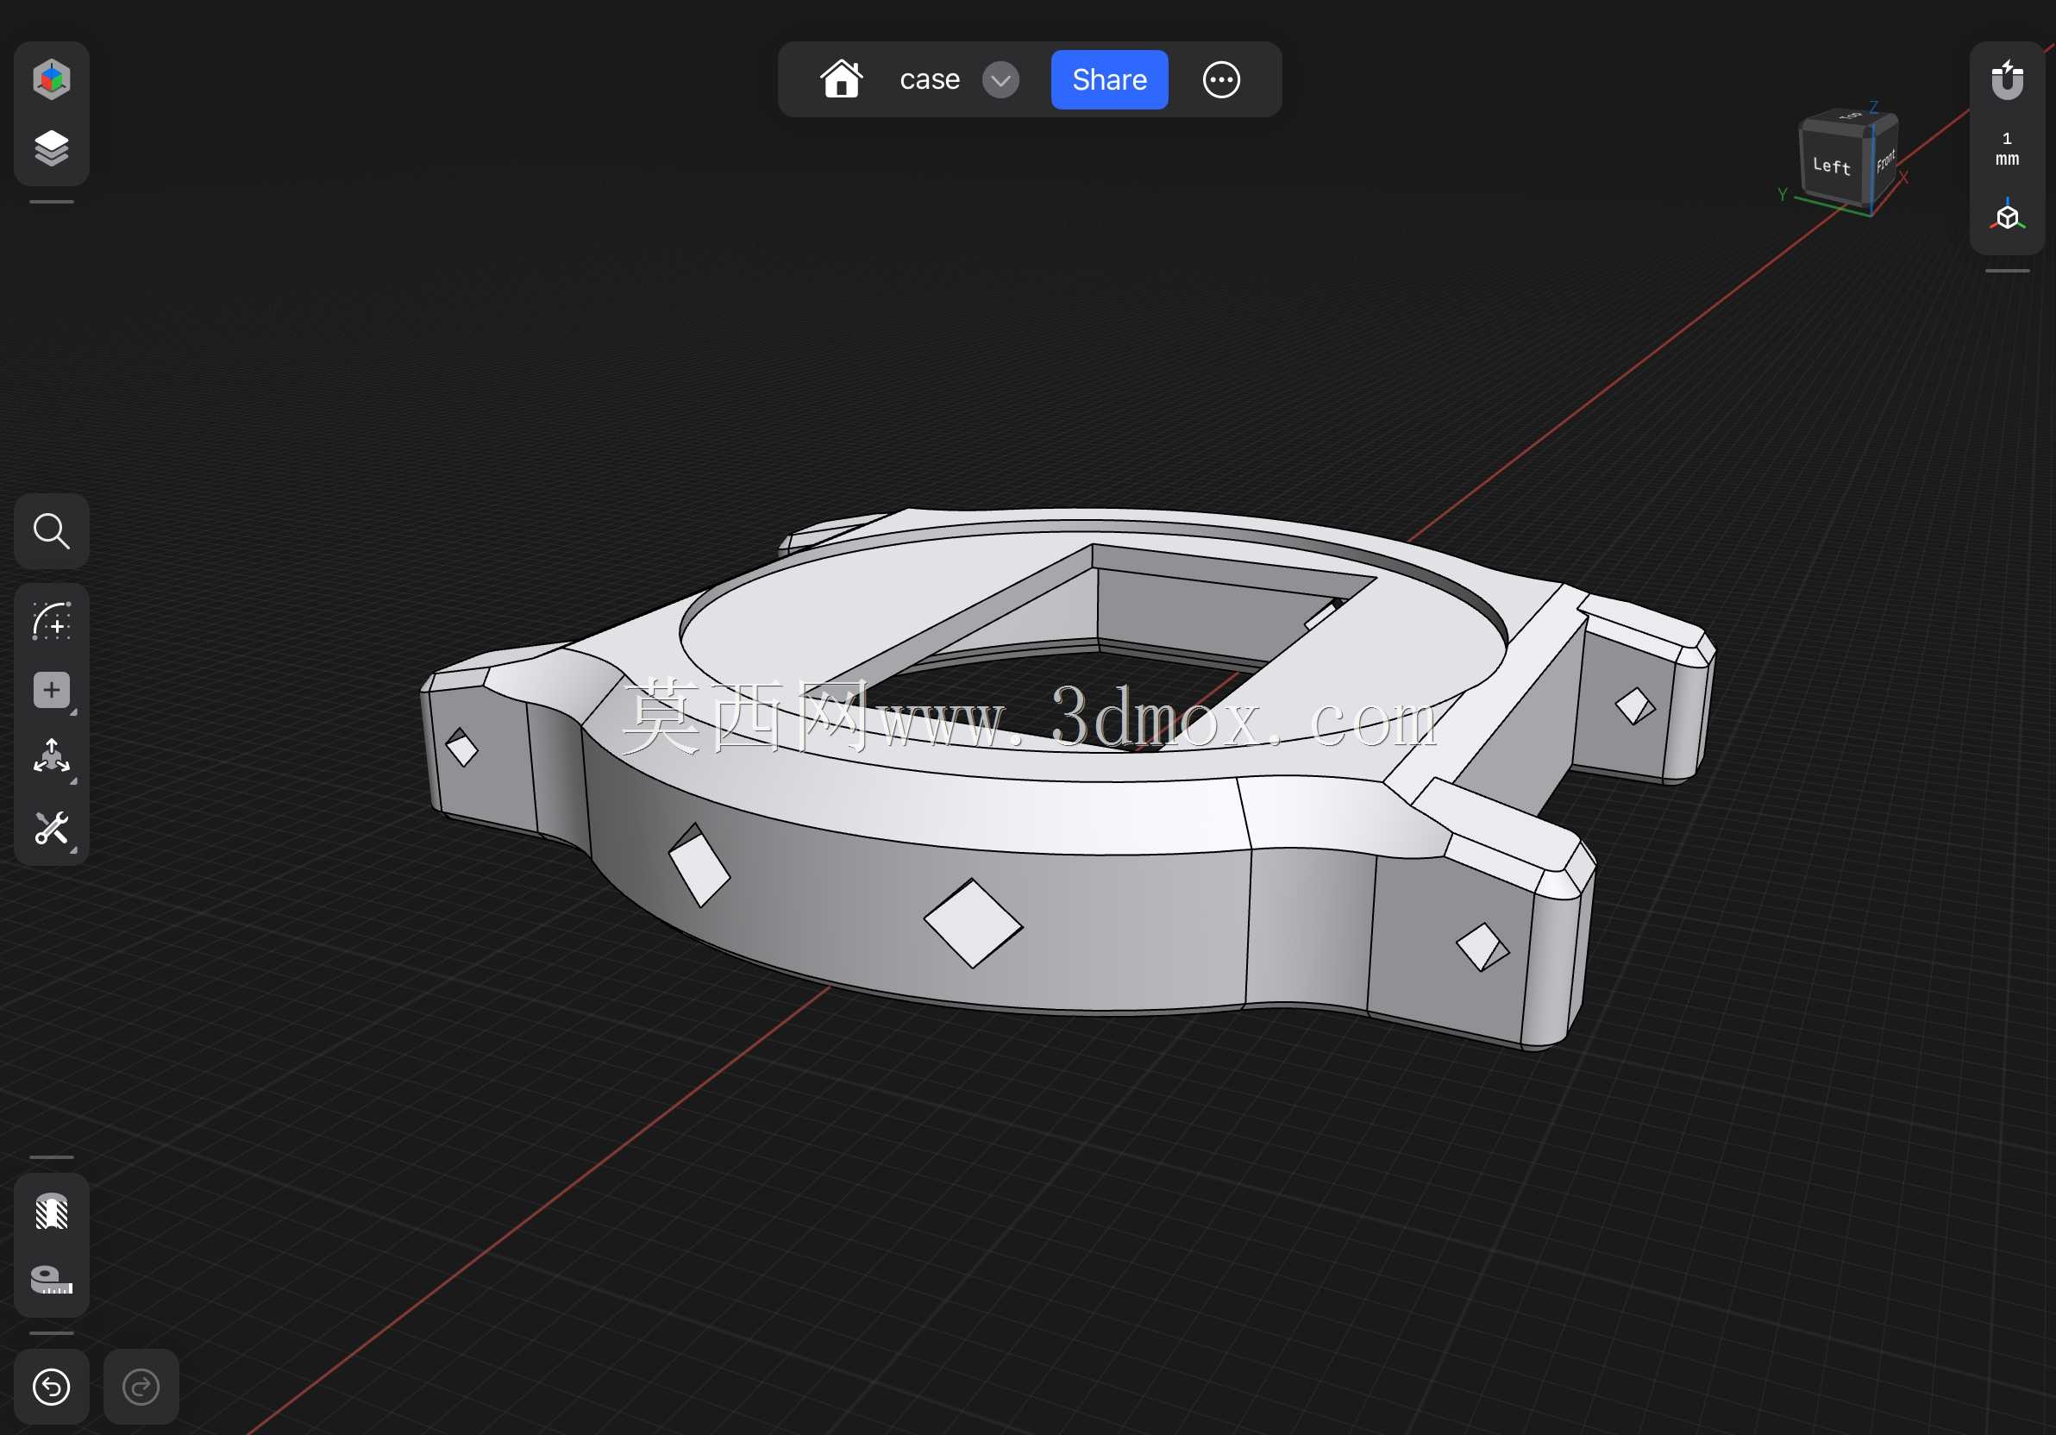This screenshot has height=1435, width=2056.
Task: Redo the last undone action
Action: point(141,1387)
